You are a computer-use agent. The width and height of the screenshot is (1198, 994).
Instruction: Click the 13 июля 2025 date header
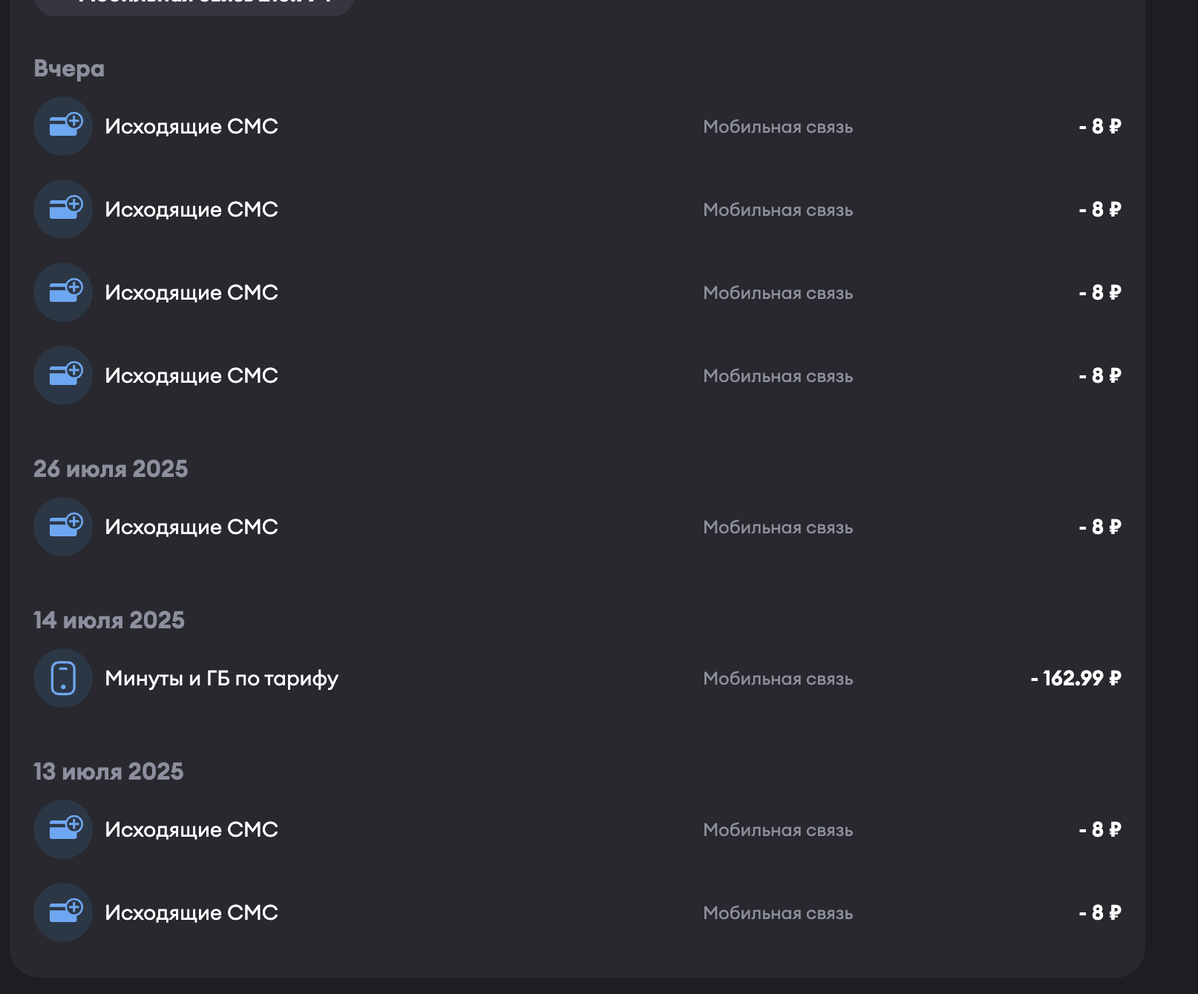click(108, 771)
